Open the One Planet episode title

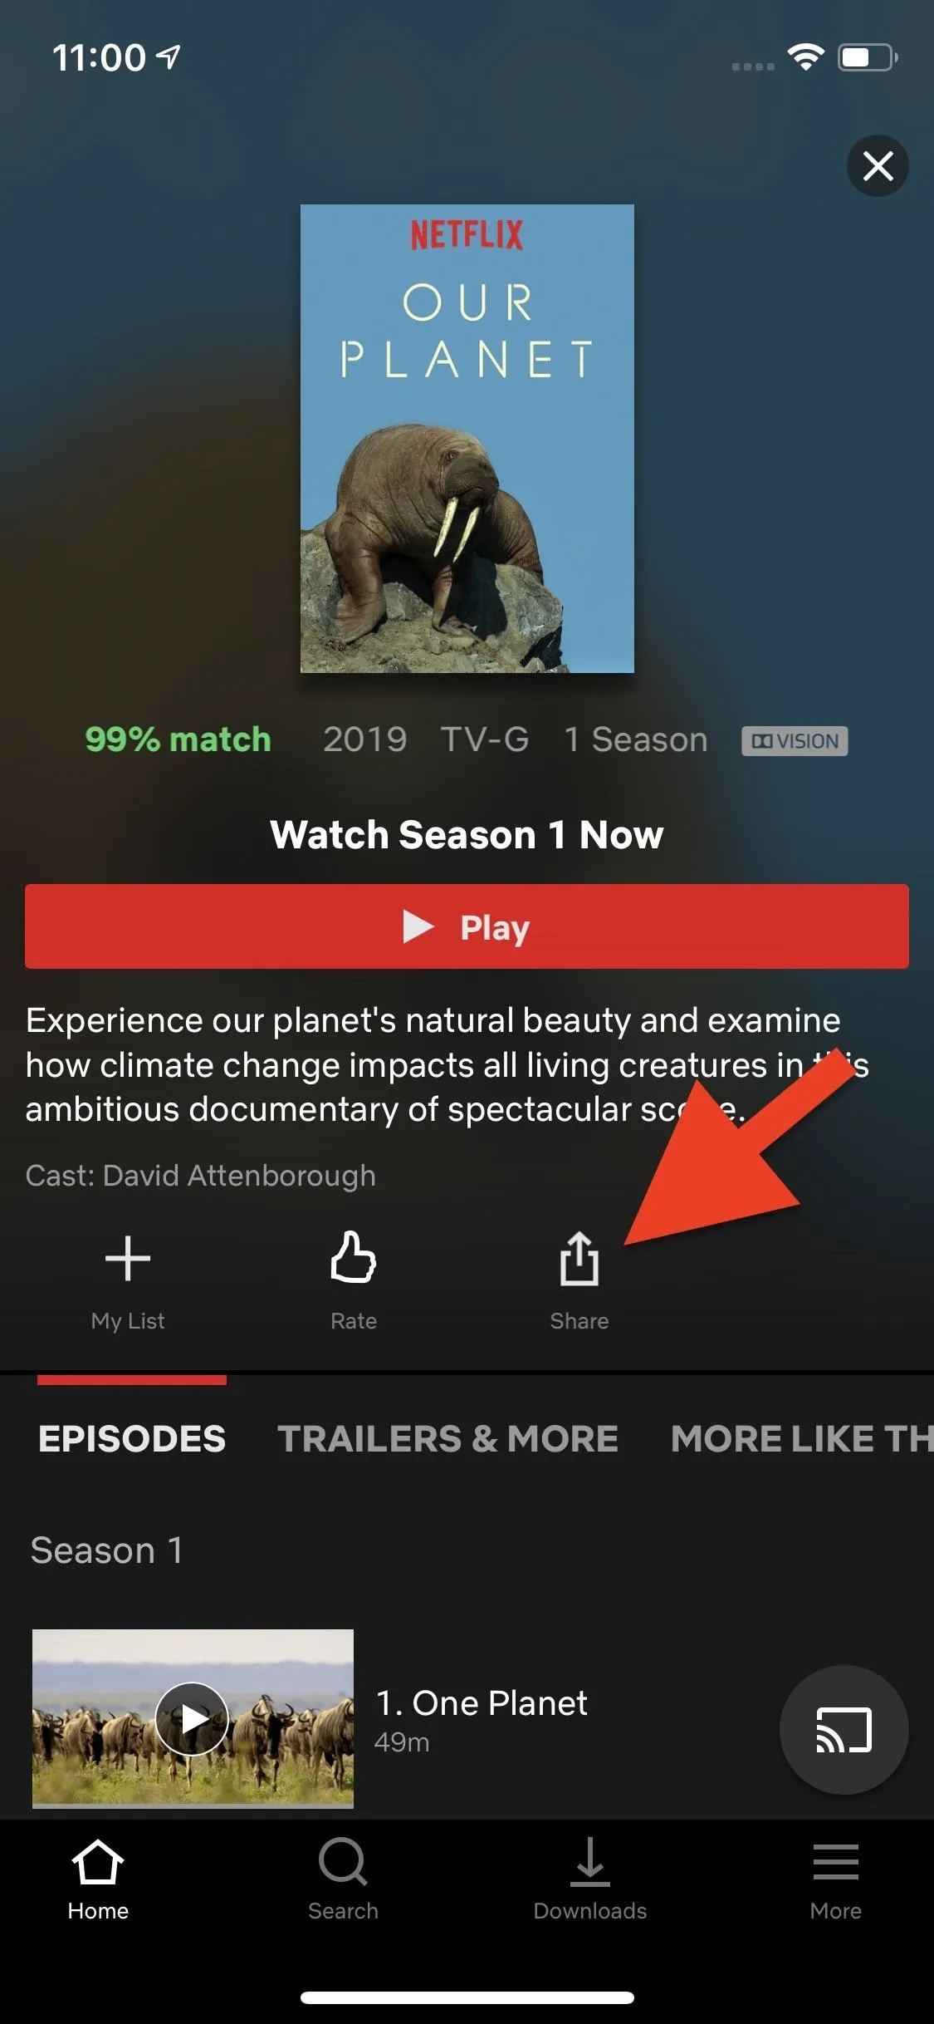click(x=482, y=1703)
